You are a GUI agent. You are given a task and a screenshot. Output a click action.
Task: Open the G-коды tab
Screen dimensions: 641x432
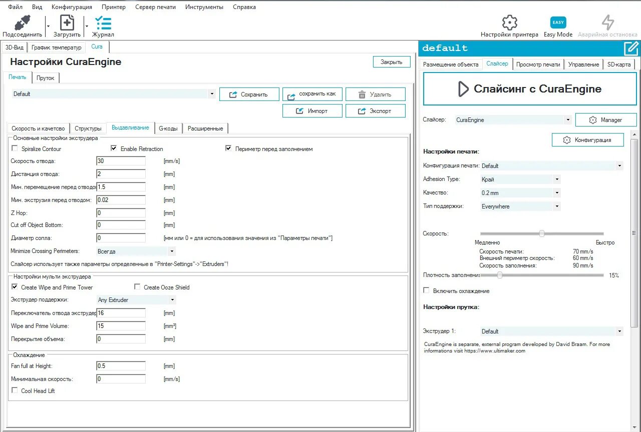168,128
